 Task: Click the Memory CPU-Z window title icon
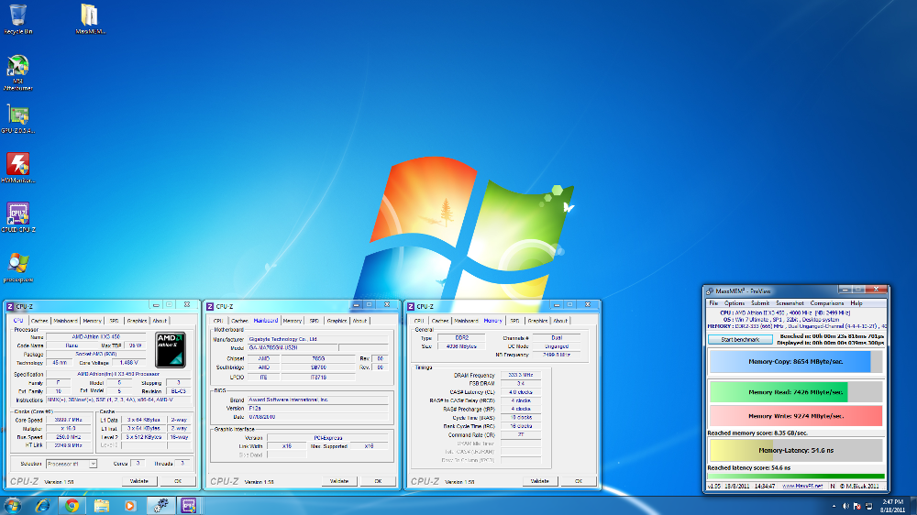click(411, 306)
